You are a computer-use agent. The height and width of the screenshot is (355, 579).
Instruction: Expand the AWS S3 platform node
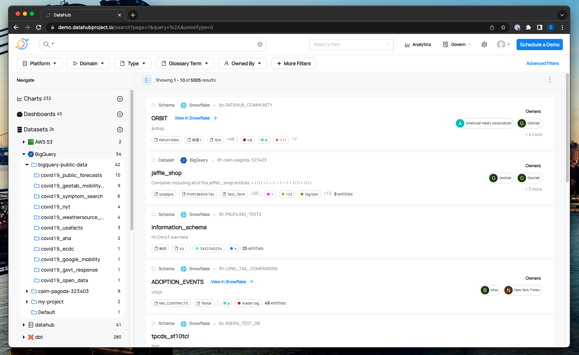coord(24,142)
